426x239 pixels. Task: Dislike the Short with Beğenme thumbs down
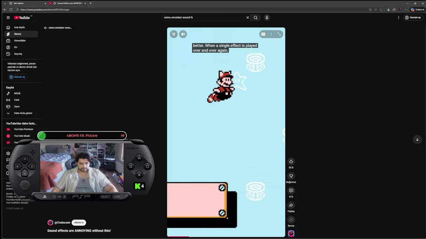pos(291,176)
